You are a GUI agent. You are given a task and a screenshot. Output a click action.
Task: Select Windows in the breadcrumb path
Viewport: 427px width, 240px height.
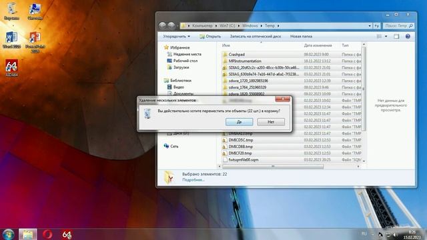coord(250,25)
